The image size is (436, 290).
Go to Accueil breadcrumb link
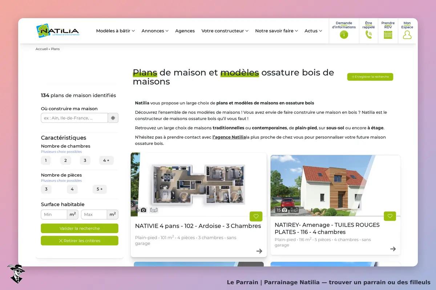coord(41,49)
